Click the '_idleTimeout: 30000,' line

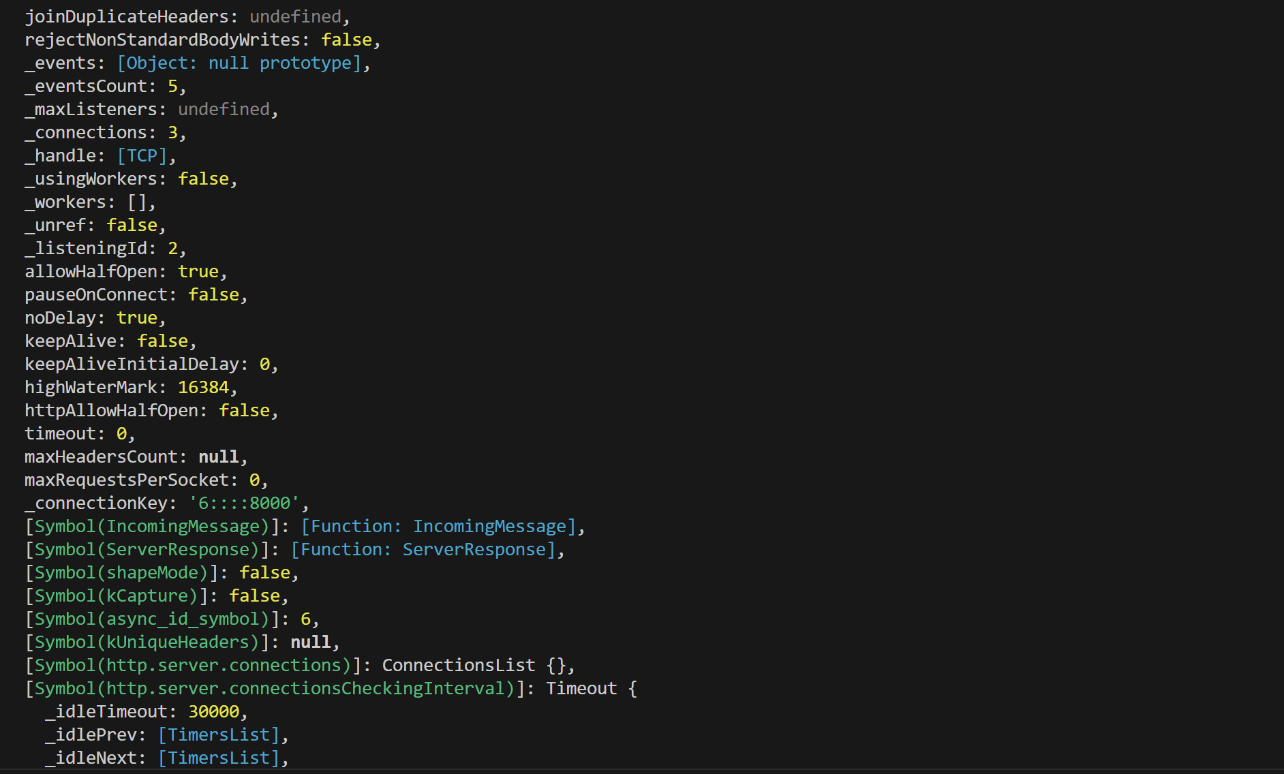[147, 712]
